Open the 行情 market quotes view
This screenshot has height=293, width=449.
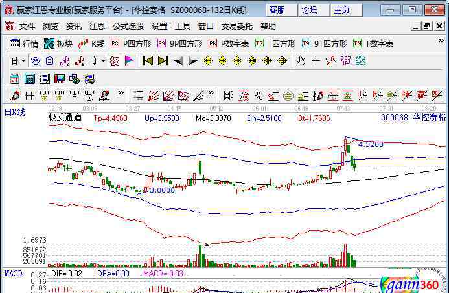[24, 43]
